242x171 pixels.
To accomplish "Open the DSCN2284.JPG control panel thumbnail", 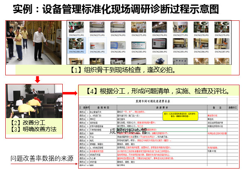I will click(x=160, y=44).
